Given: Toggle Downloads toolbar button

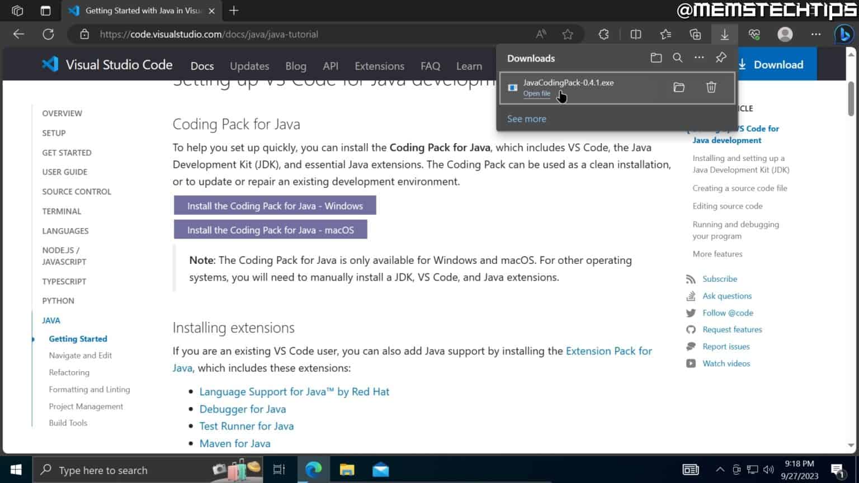Looking at the screenshot, I should click(724, 34).
